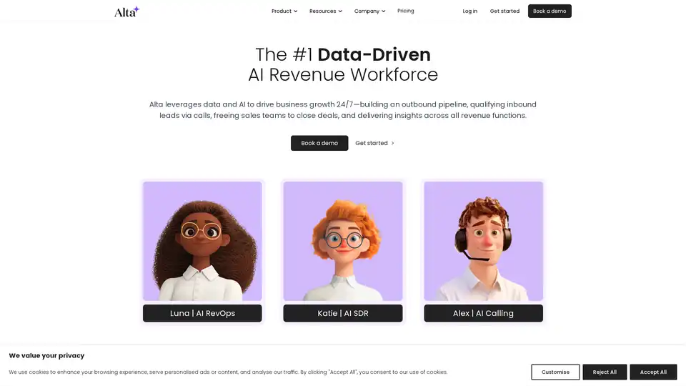Click the Katie | AI SDR label
Viewport: 686px width, 386px height.
pos(343,313)
